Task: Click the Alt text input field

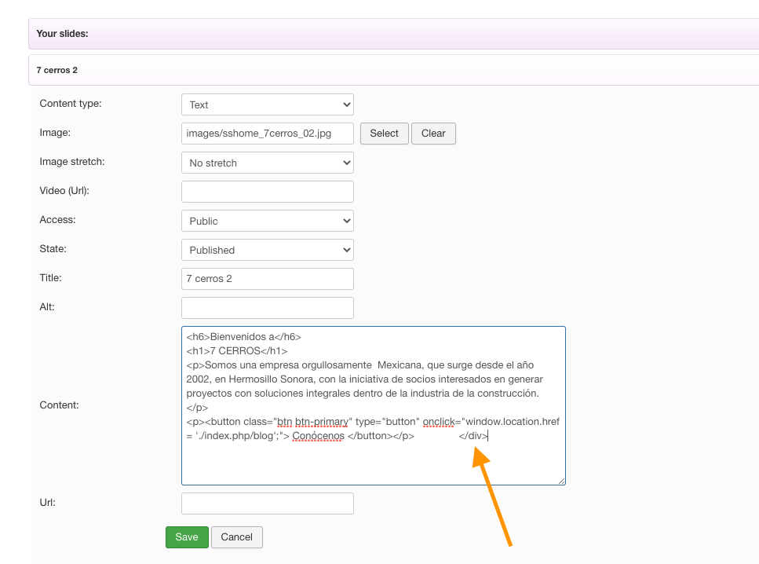Action: (267, 308)
